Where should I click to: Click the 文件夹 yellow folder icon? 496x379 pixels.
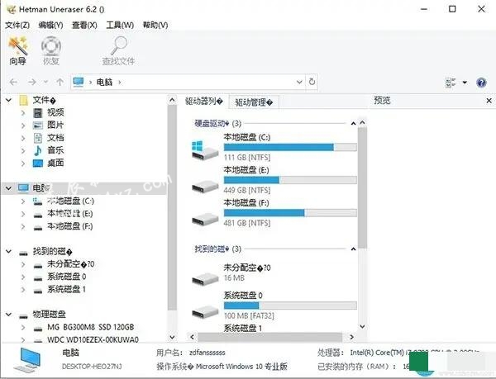pyautogui.click(x=23, y=101)
